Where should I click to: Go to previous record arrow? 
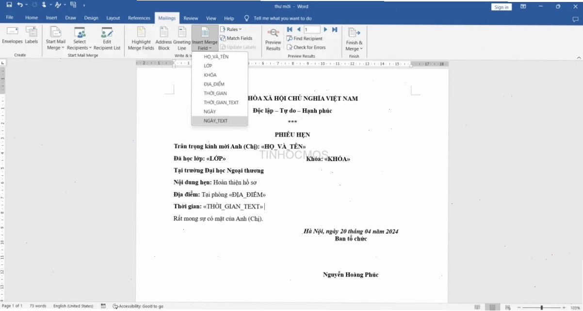click(x=298, y=30)
